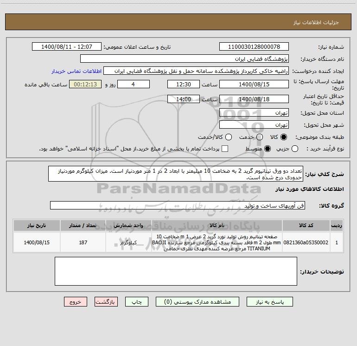Click the کد کالا column header
The height and width of the screenshot is (346, 357).
(306, 225)
